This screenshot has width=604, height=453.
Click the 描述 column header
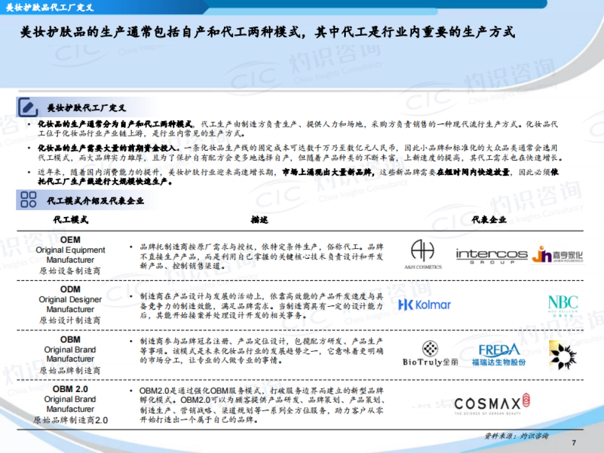tap(259, 220)
